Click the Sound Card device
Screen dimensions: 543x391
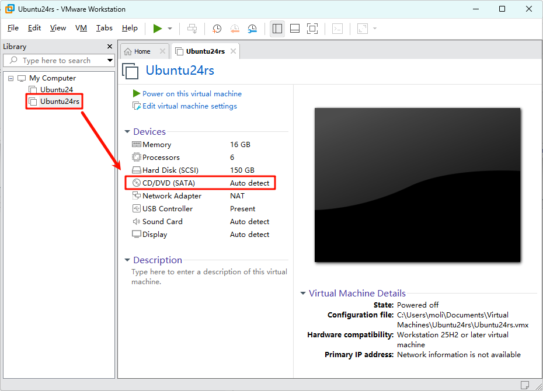click(x=201, y=221)
